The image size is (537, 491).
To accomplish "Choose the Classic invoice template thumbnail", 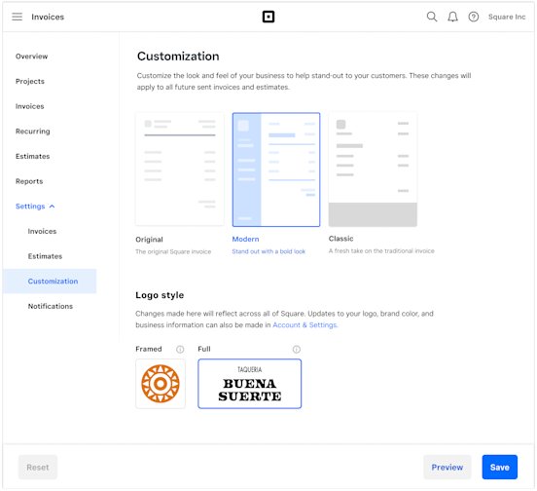I will (x=373, y=170).
